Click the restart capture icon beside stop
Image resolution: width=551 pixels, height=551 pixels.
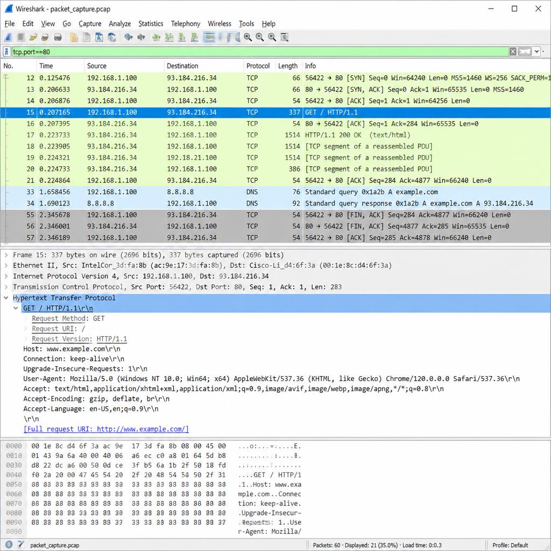(33, 37)
